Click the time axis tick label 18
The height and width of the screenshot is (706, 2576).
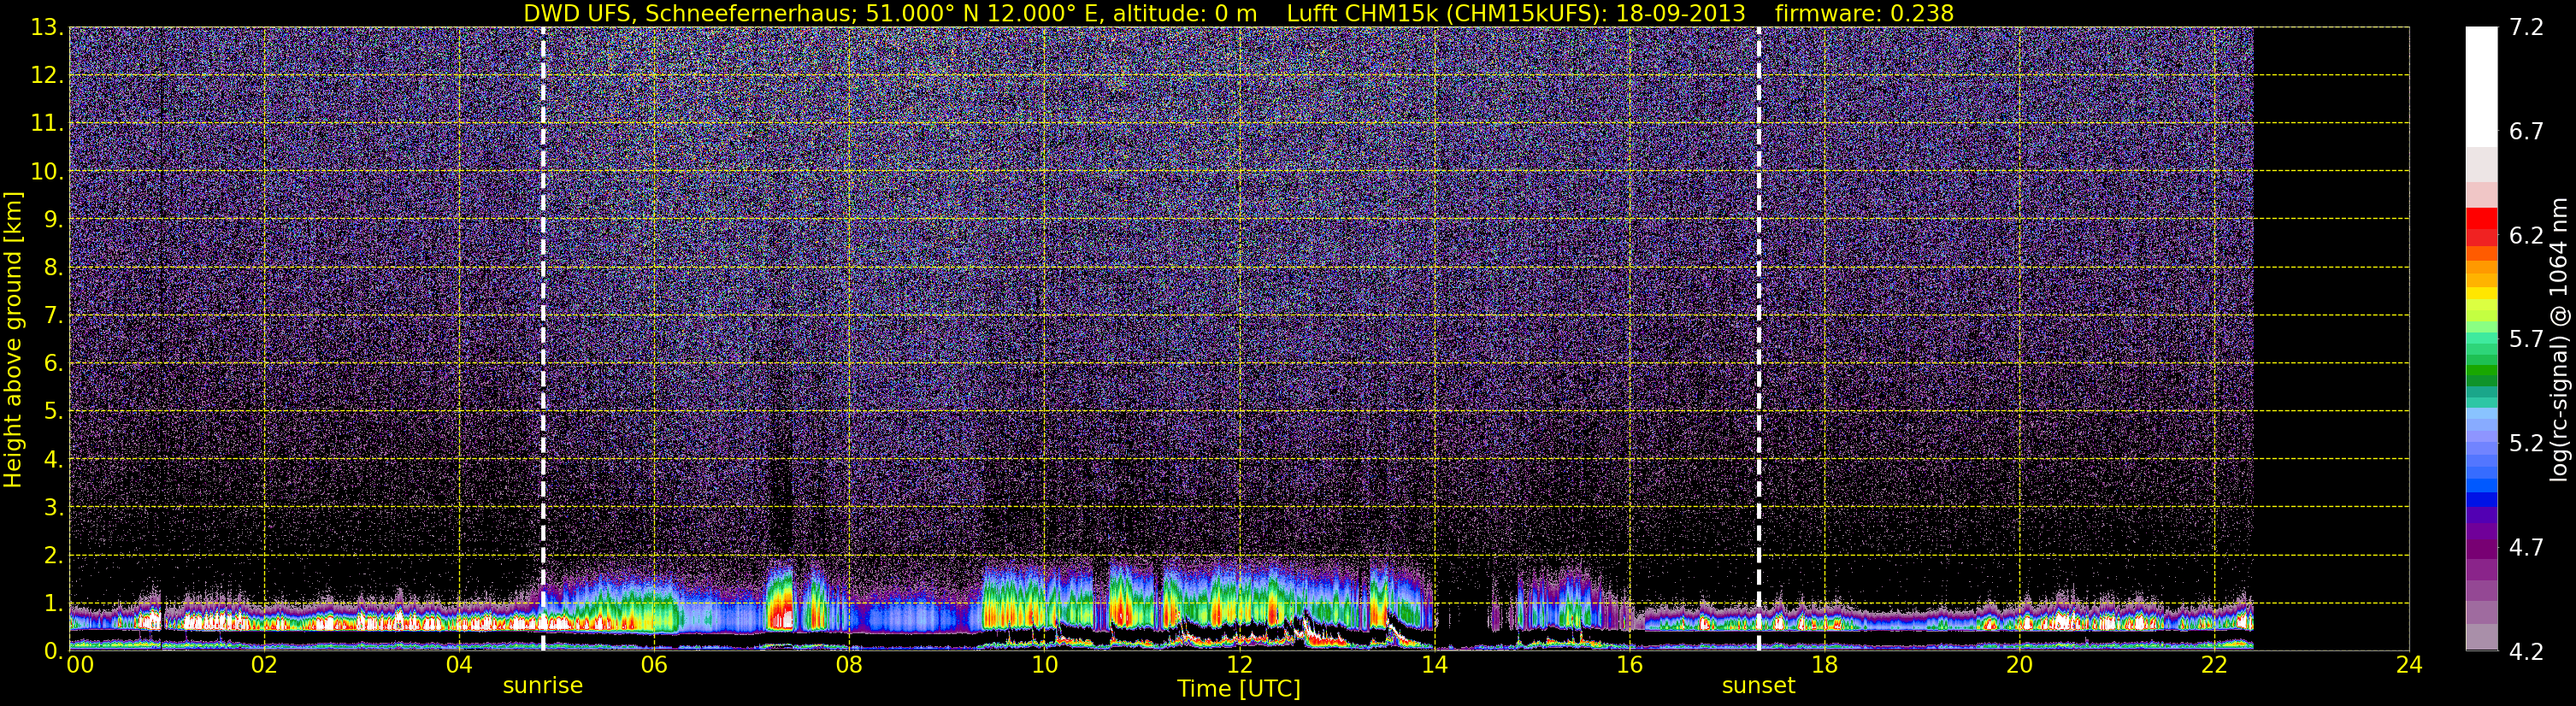coord(1824,665)
